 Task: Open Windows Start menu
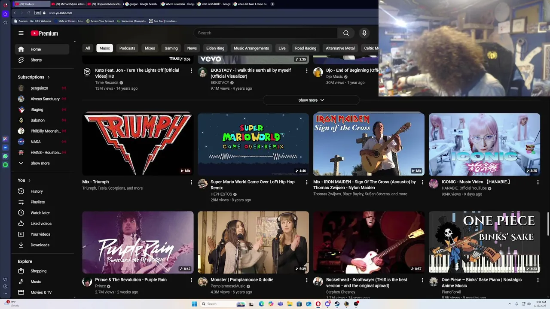[x=194, y=304]
